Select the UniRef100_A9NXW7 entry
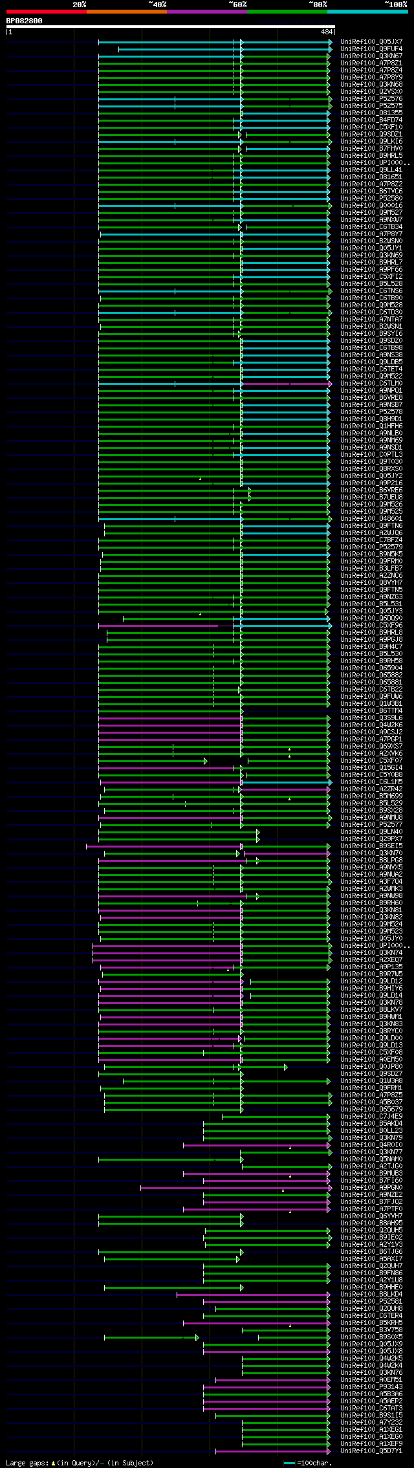The width and height of the screenshot is (414, 1468). tap(371, 219)
